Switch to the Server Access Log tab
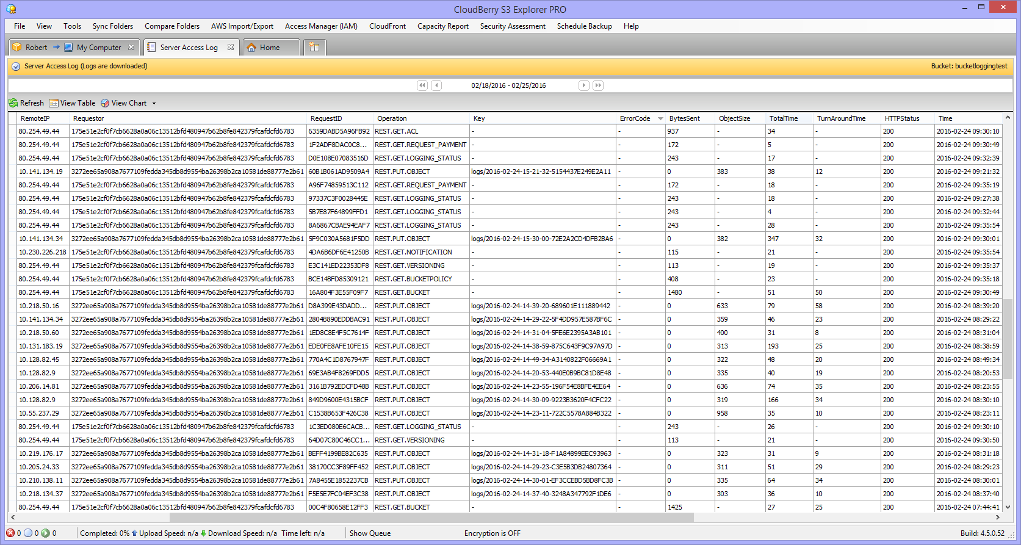1021x545 pixels. click(x=191, y=47)
